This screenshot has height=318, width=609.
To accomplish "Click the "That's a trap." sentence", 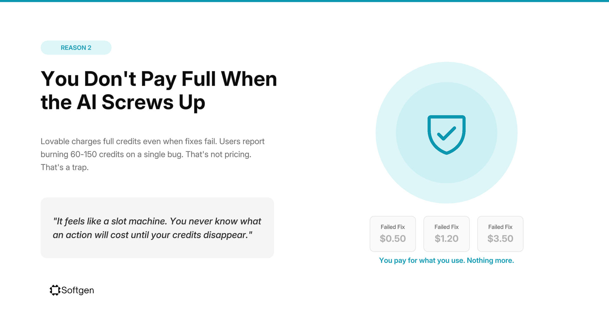I will [65, 167].
